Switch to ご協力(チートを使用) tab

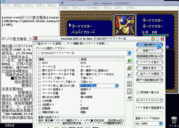pyautogui.click(x=49, y=43)
